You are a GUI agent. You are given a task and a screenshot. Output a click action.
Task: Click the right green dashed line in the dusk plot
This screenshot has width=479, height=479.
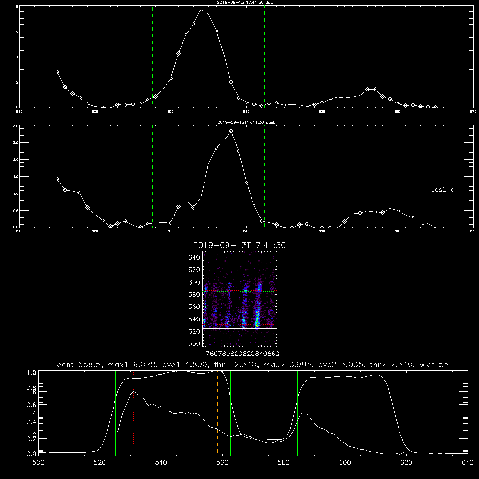click(264, 176)
